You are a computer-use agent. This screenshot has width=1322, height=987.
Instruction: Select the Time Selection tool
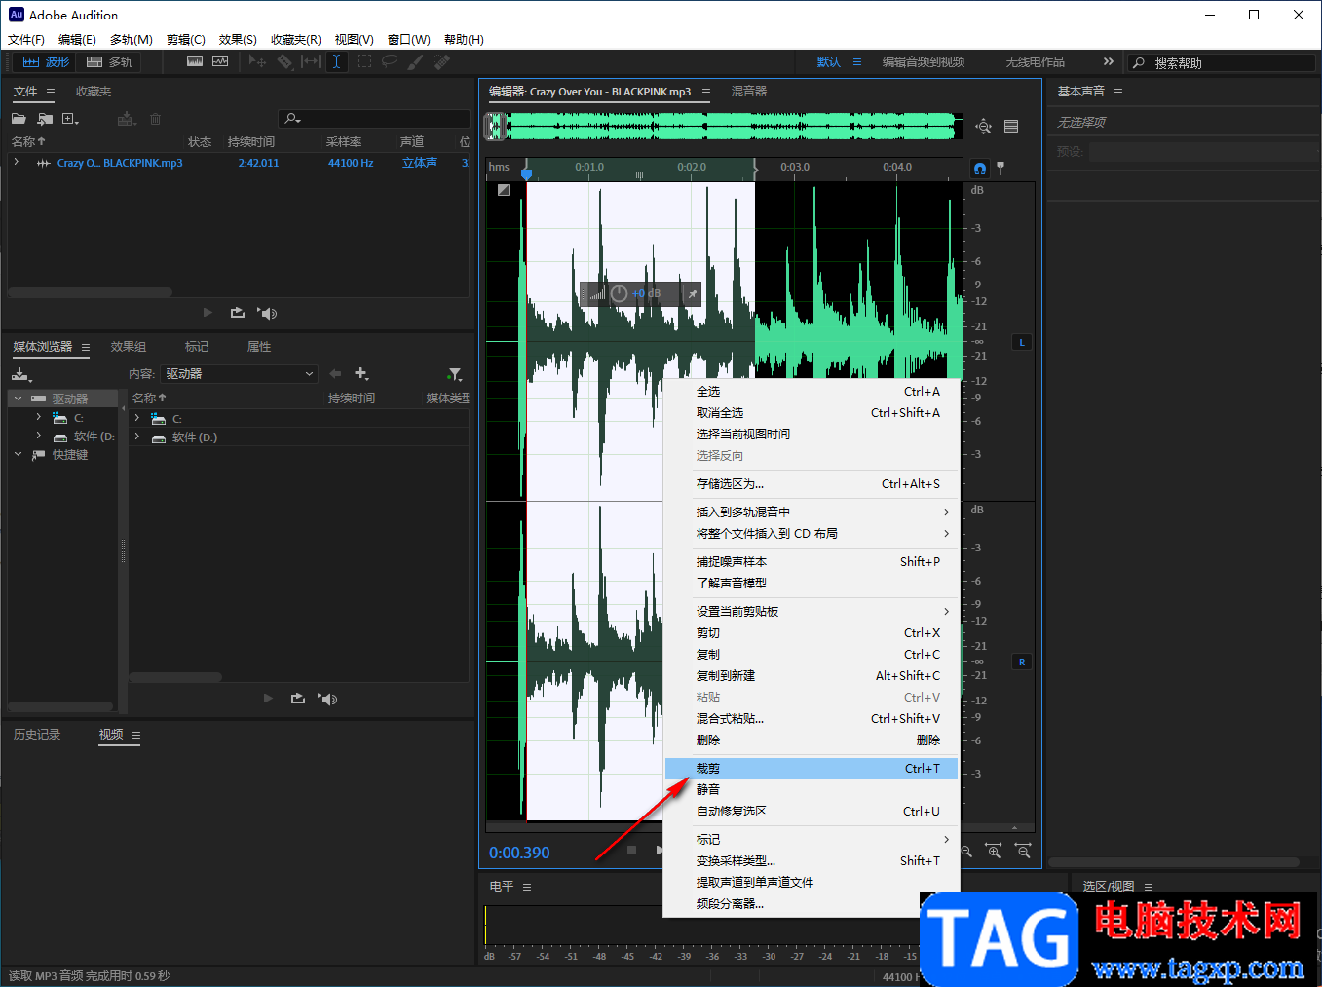click(336, 61)
